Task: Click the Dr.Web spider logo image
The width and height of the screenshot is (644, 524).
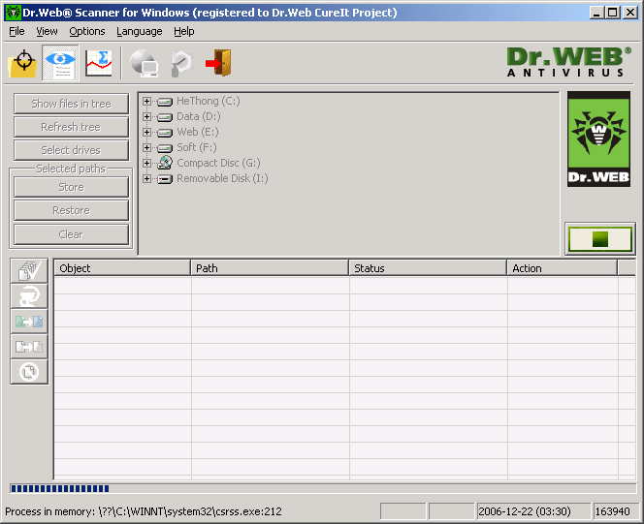Action: tap(598, 139)
